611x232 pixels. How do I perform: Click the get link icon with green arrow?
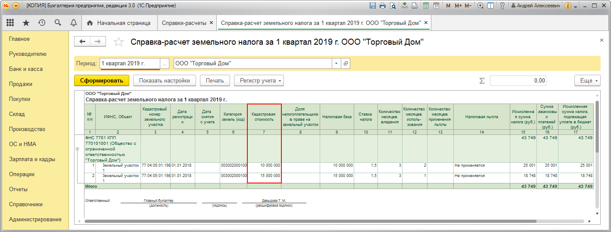[404, 6]
